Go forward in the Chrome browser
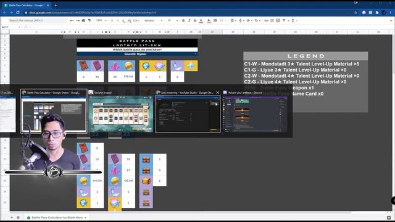Image resolution: width=395 pixels, height=222 pixels. coord(11,12)
